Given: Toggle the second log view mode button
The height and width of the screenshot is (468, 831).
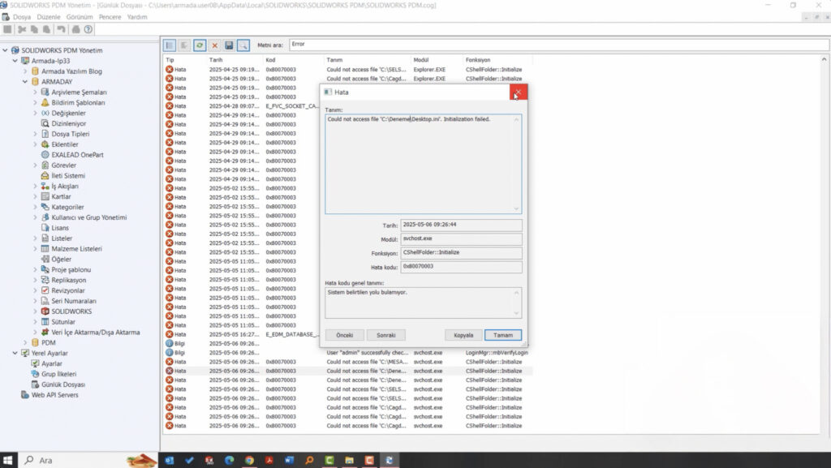Looking at the screenshot, I should coord(184,45).
